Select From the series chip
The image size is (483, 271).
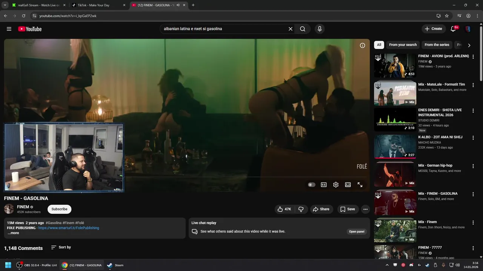[x=437, y=45]
